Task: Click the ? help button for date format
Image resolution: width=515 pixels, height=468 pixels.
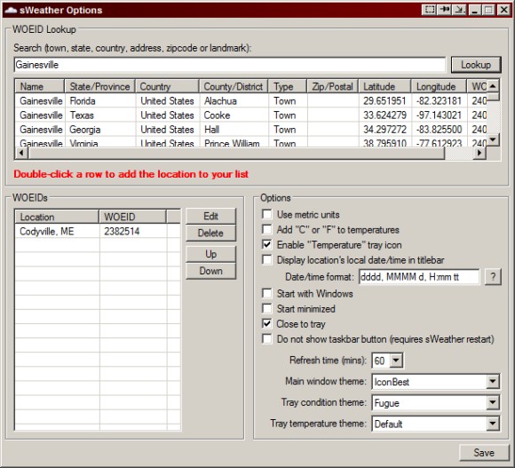Action: coord(493,277)
